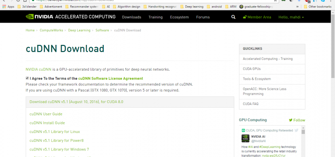Open the Training menu
Viewport: 335px width, 157px height.
point(156,17)
